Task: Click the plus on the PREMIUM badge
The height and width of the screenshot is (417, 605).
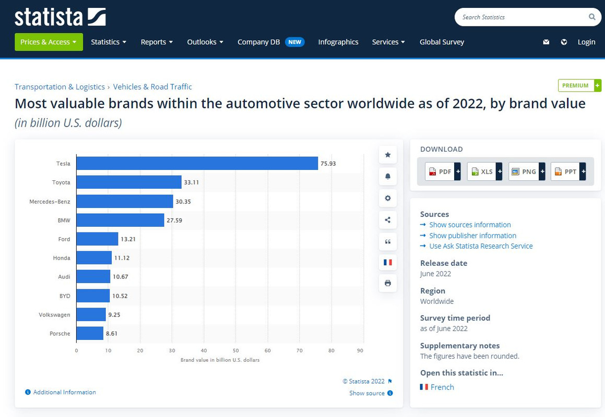Action: pyautogui.click(x=598, y=85)
